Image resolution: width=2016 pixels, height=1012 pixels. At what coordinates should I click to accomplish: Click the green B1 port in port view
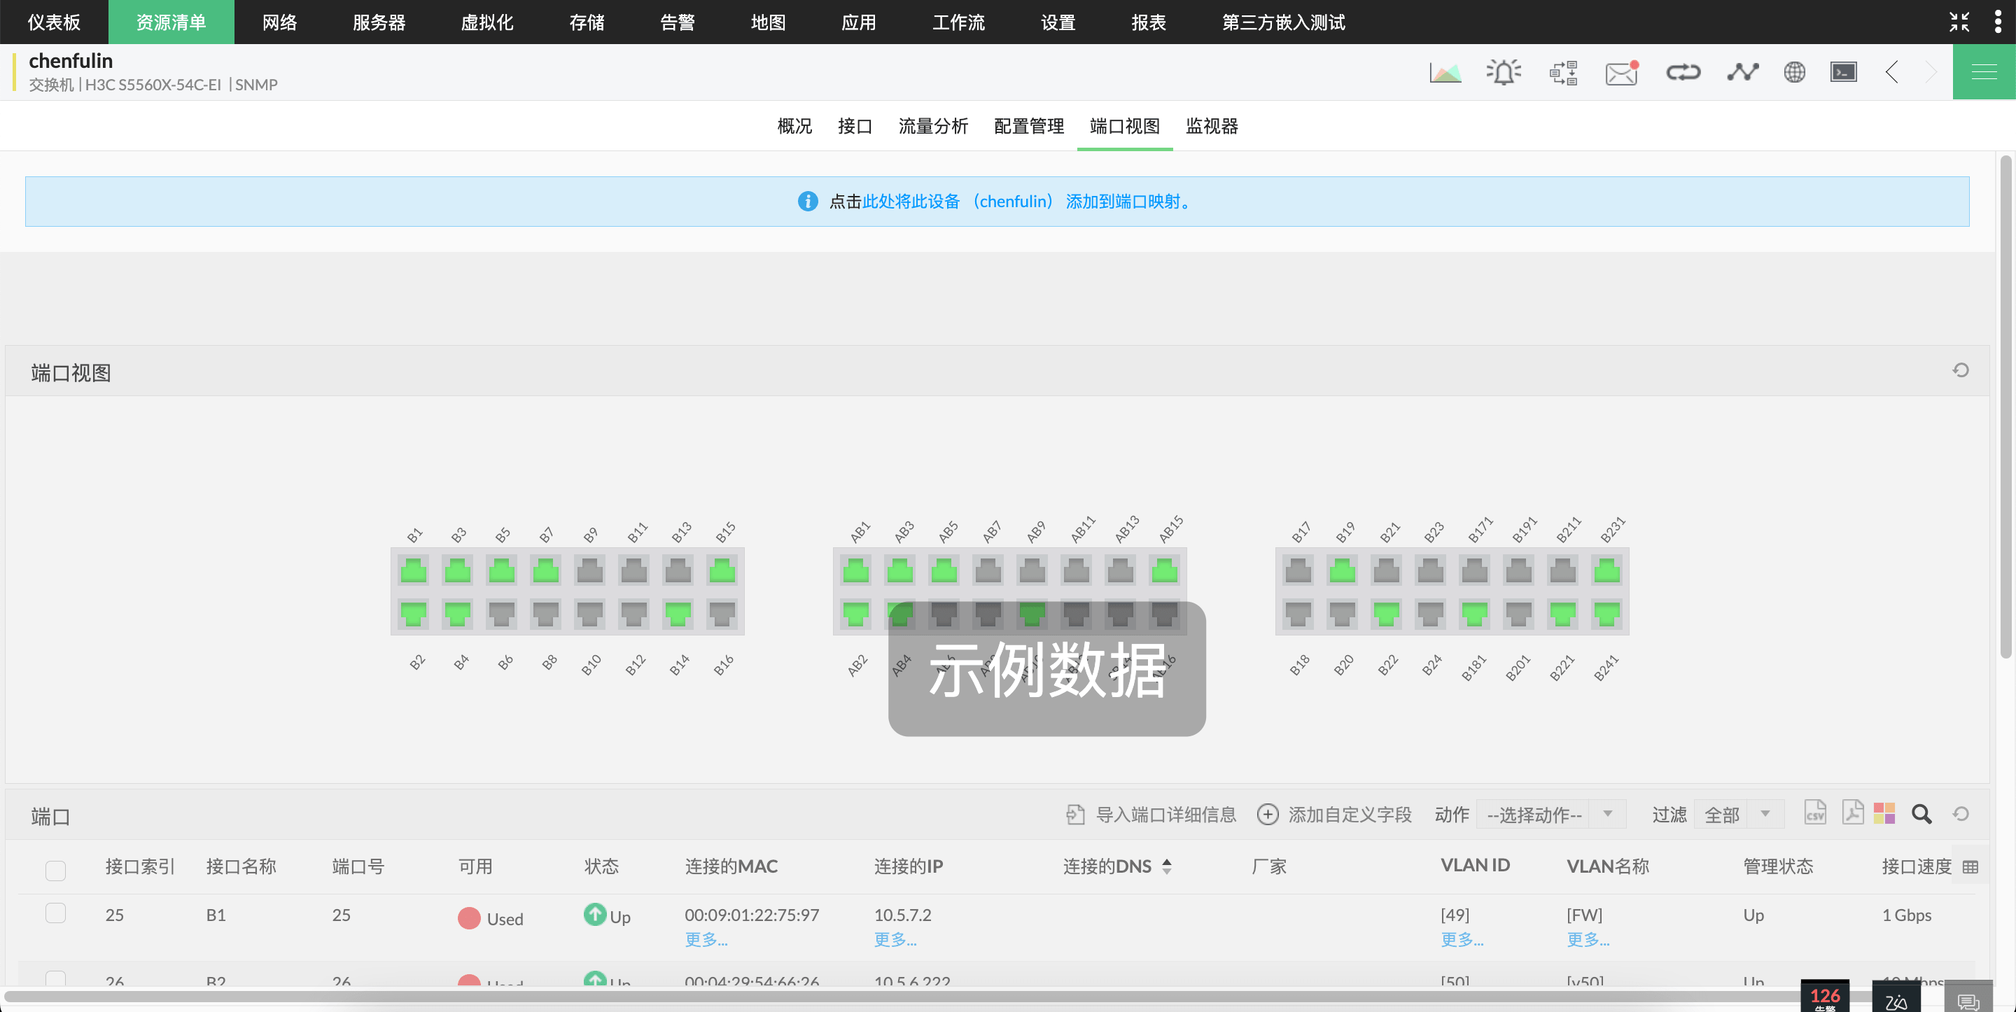413,570
